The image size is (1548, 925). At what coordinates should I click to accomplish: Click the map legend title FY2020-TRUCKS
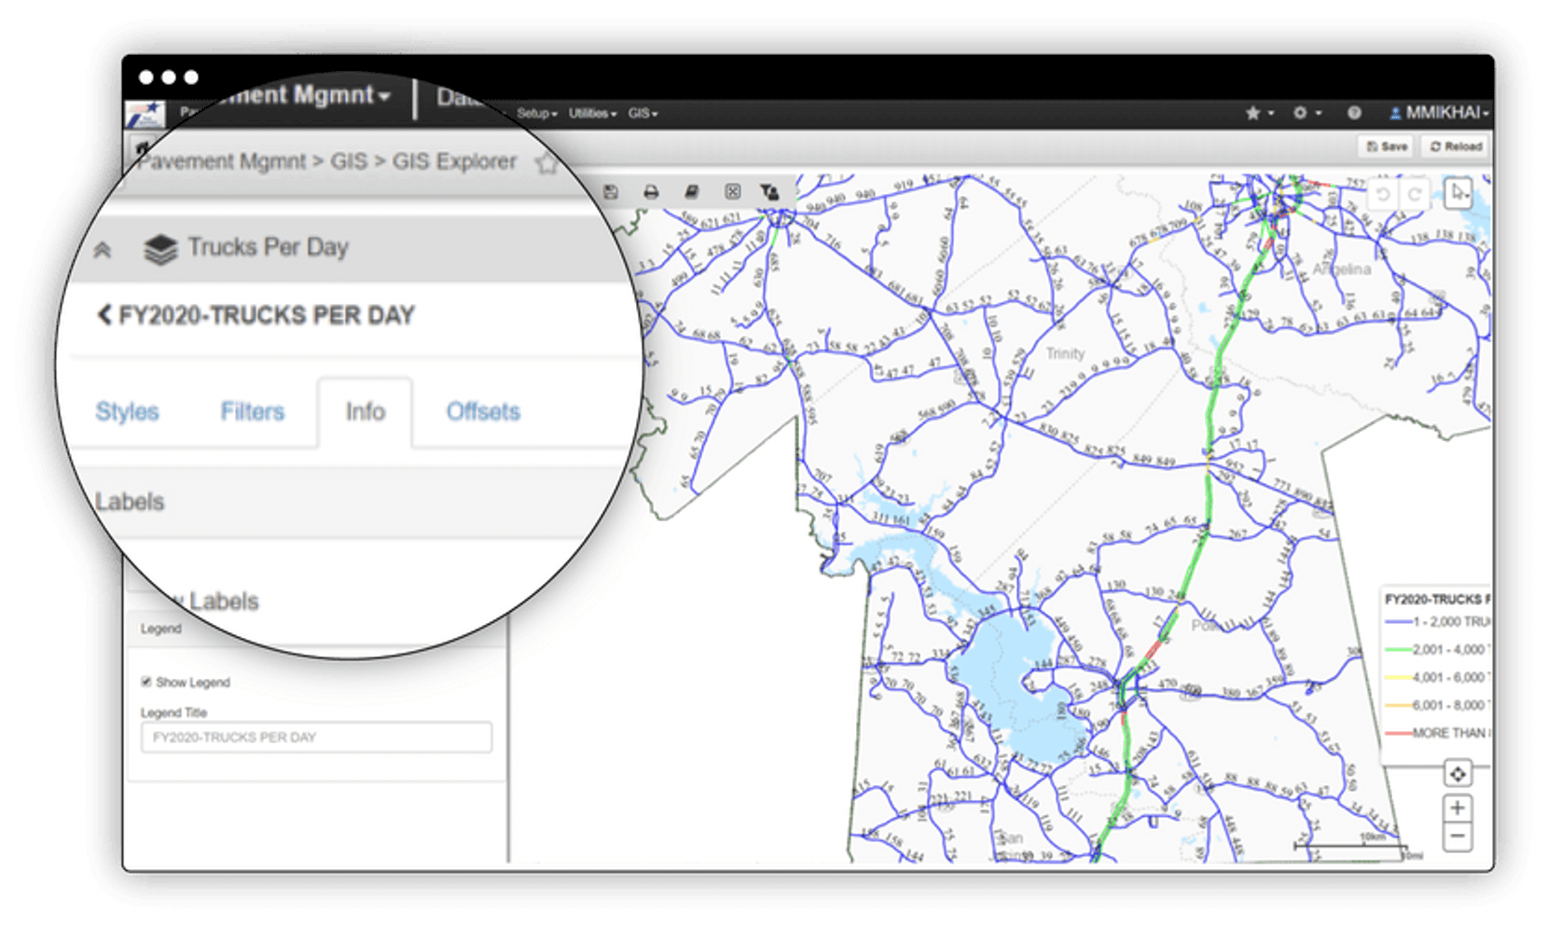1437,599
